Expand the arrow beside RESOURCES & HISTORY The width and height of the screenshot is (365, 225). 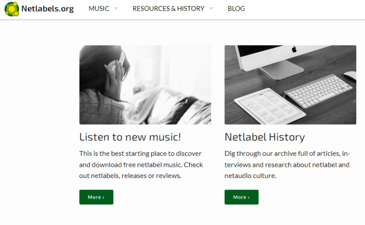211,9
